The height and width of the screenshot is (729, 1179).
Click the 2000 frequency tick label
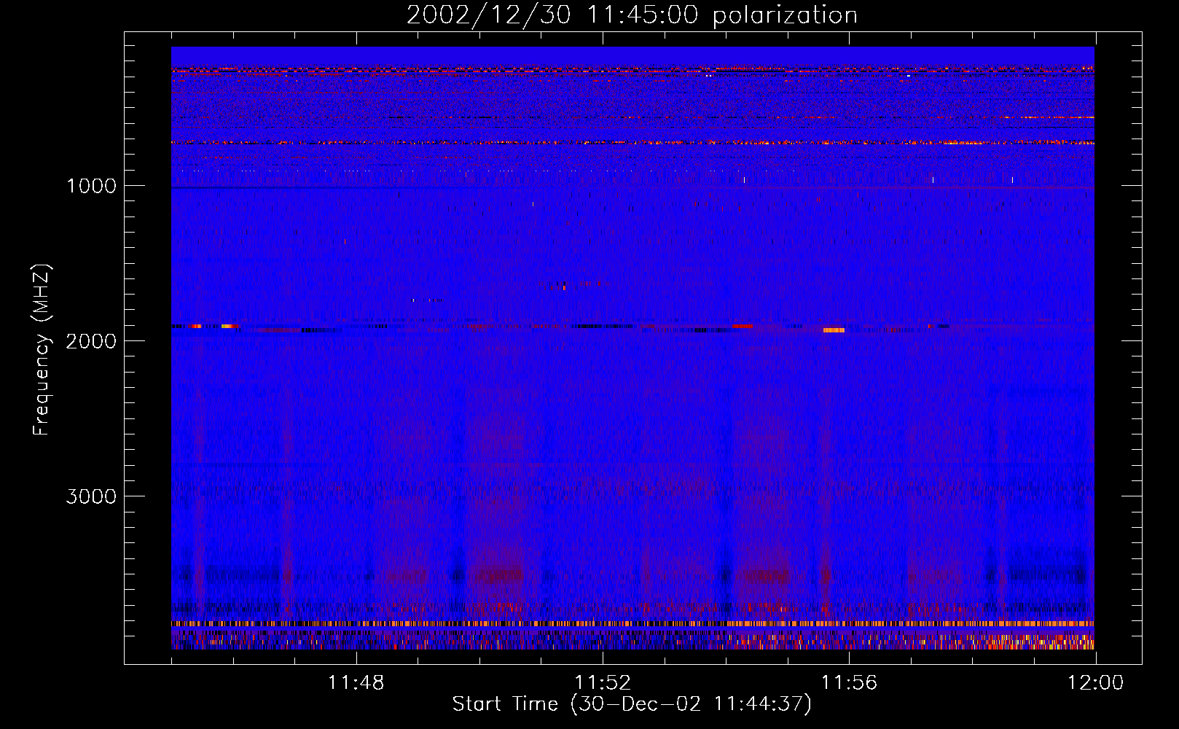(91, 341)
